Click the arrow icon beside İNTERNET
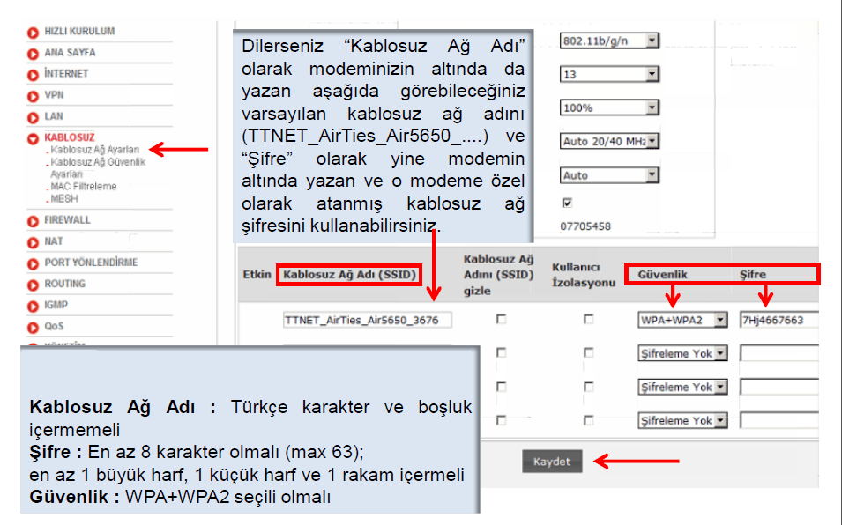 [34, 75]
